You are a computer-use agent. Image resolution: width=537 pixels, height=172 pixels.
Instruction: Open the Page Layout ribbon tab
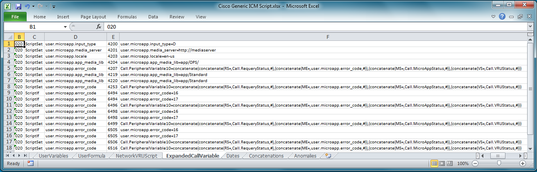[93, 17]
